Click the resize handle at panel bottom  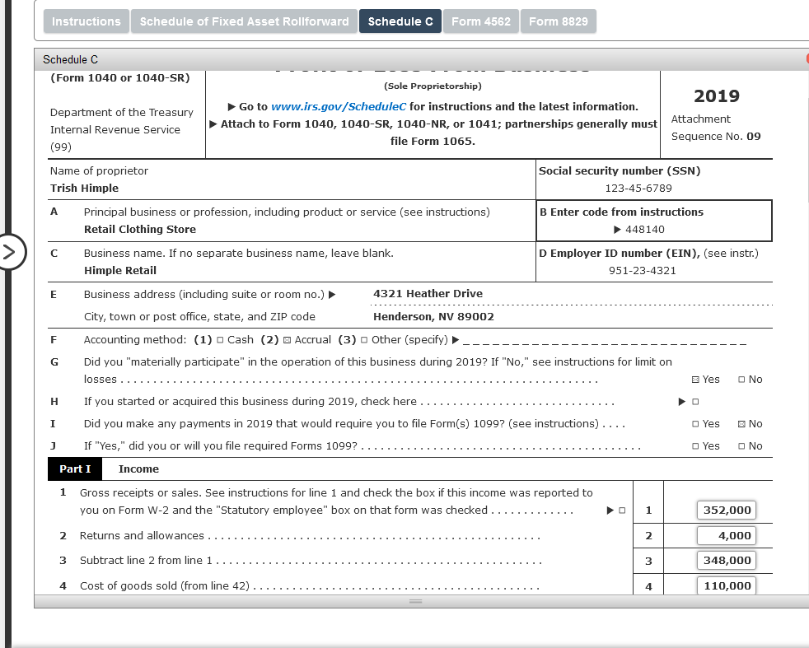(x=416, y=601)
